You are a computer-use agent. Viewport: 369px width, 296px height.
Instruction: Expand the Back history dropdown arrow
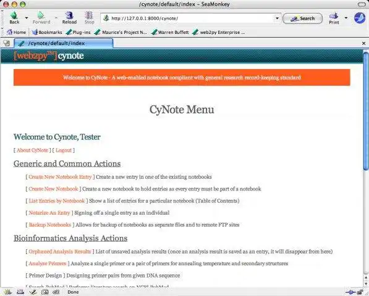pos(27,18)
